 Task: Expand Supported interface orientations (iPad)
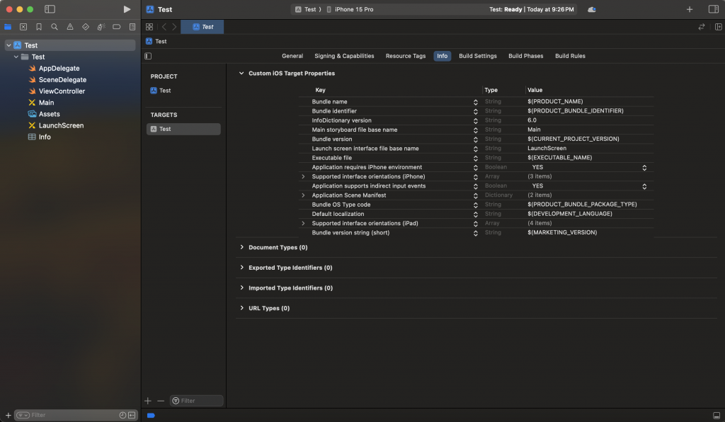coord(303,223)
